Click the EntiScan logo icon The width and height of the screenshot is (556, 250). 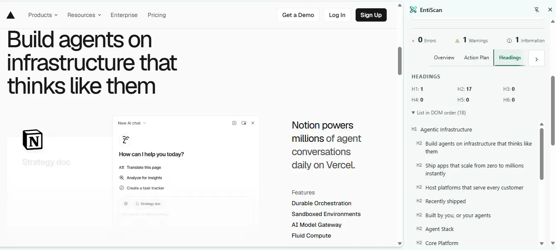pyautogui.click(x=413, y=10)
